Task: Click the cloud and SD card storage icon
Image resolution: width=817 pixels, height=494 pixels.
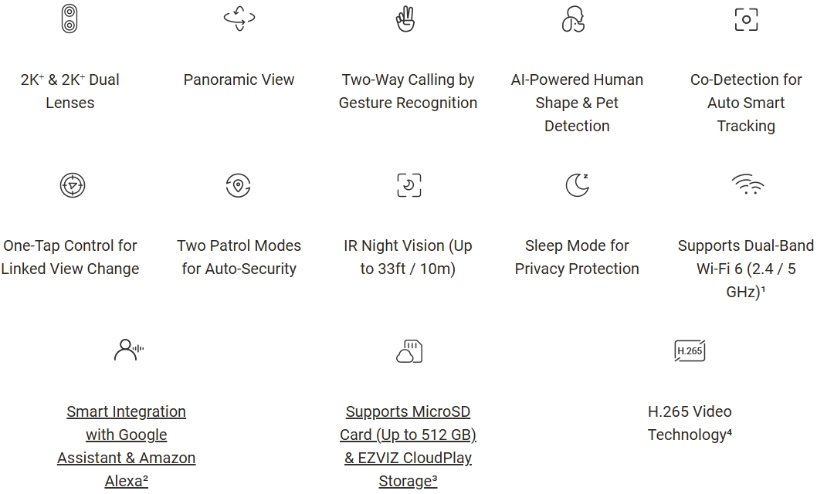Action: pyautogui.click(x=408, y=352)
